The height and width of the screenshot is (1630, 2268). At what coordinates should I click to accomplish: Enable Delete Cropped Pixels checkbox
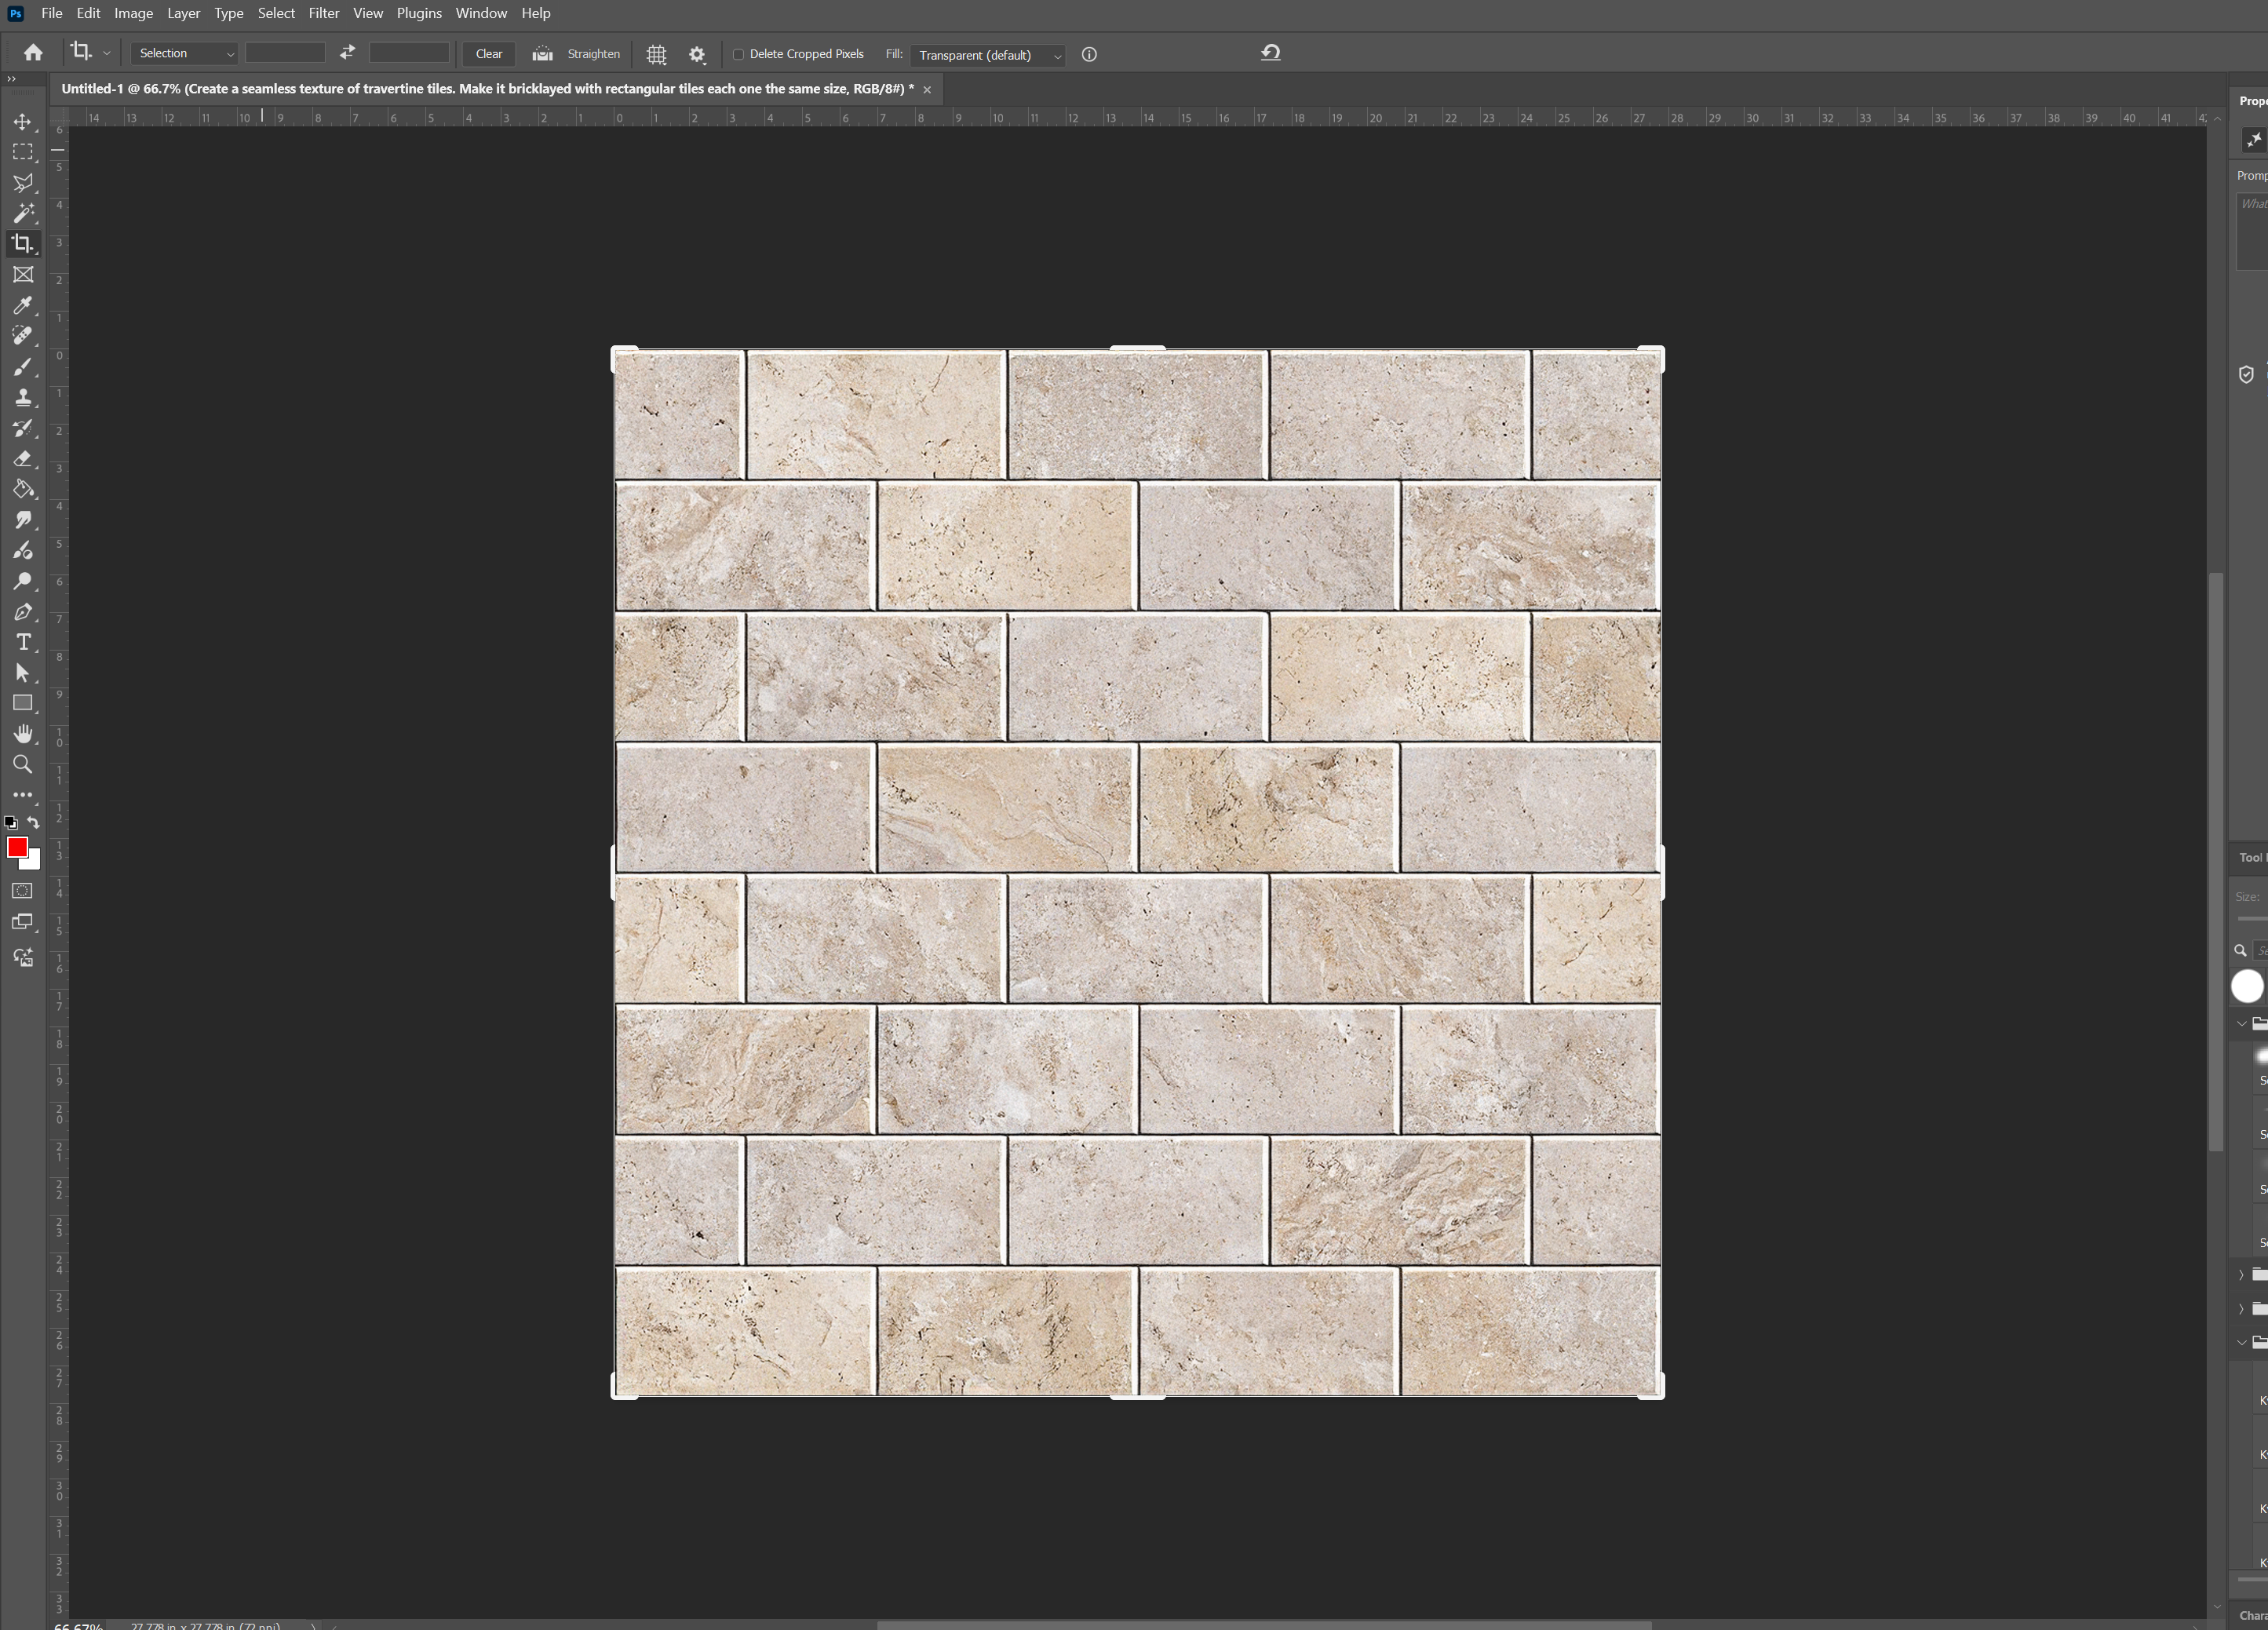click(x=739, y=55)
